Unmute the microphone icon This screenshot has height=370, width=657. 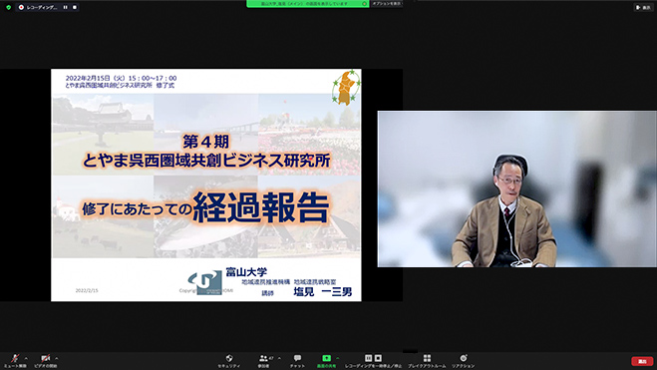[15, 358]
